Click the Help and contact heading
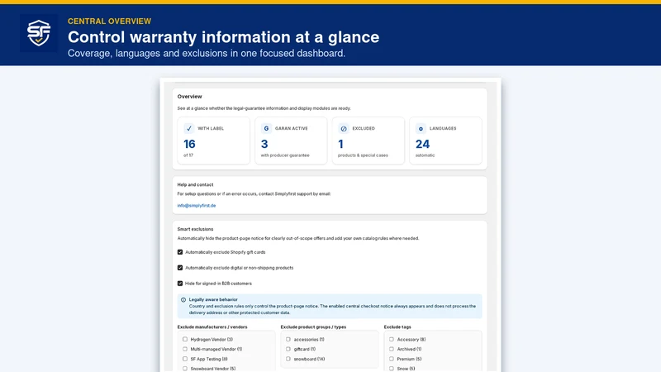Screen dimensions: 661x372 (195, 184)
